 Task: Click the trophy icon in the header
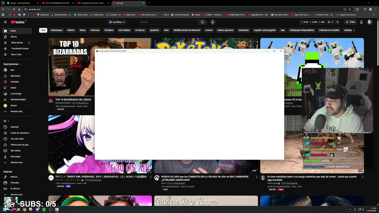pyautogui.click(x=338, y=22)
